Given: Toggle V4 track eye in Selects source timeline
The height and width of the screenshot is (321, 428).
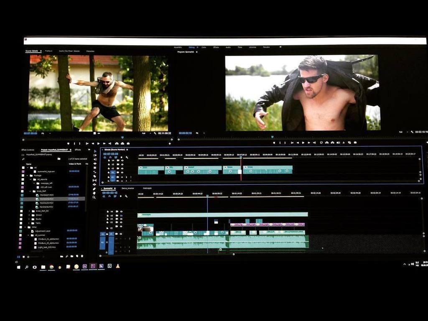Looking at the screenshot, I should (122, 160).
